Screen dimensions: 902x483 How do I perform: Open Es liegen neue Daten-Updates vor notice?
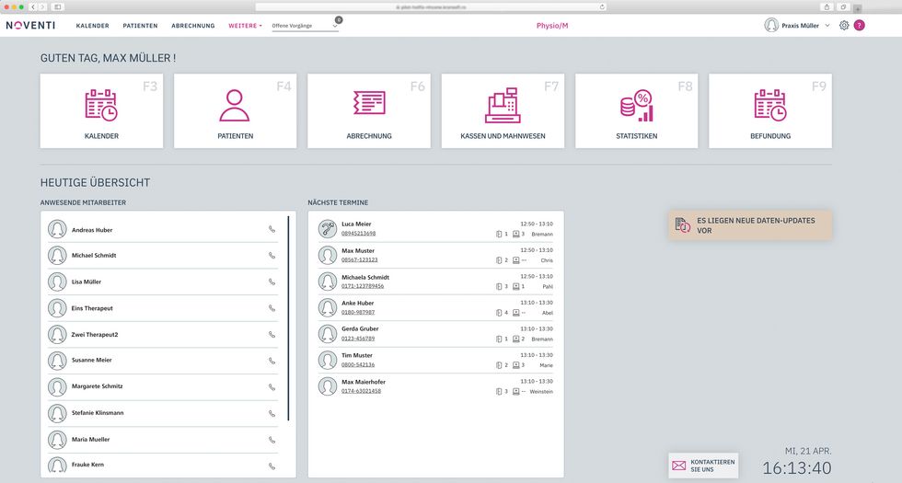750,225
